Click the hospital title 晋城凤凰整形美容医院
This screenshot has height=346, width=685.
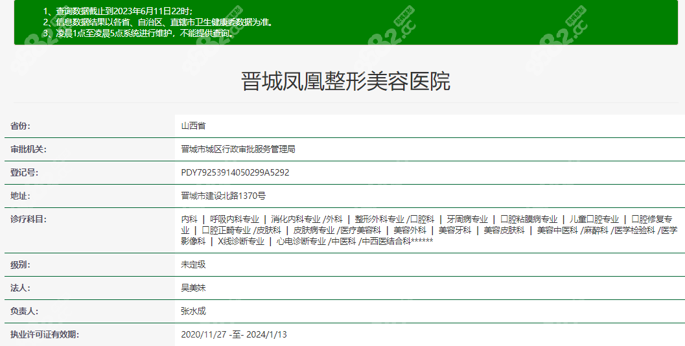(345, 81)
